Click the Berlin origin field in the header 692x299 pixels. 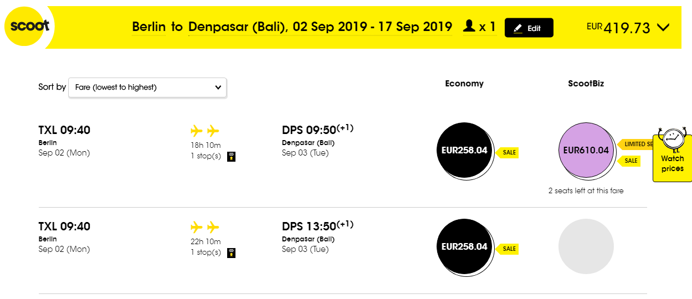148,27
